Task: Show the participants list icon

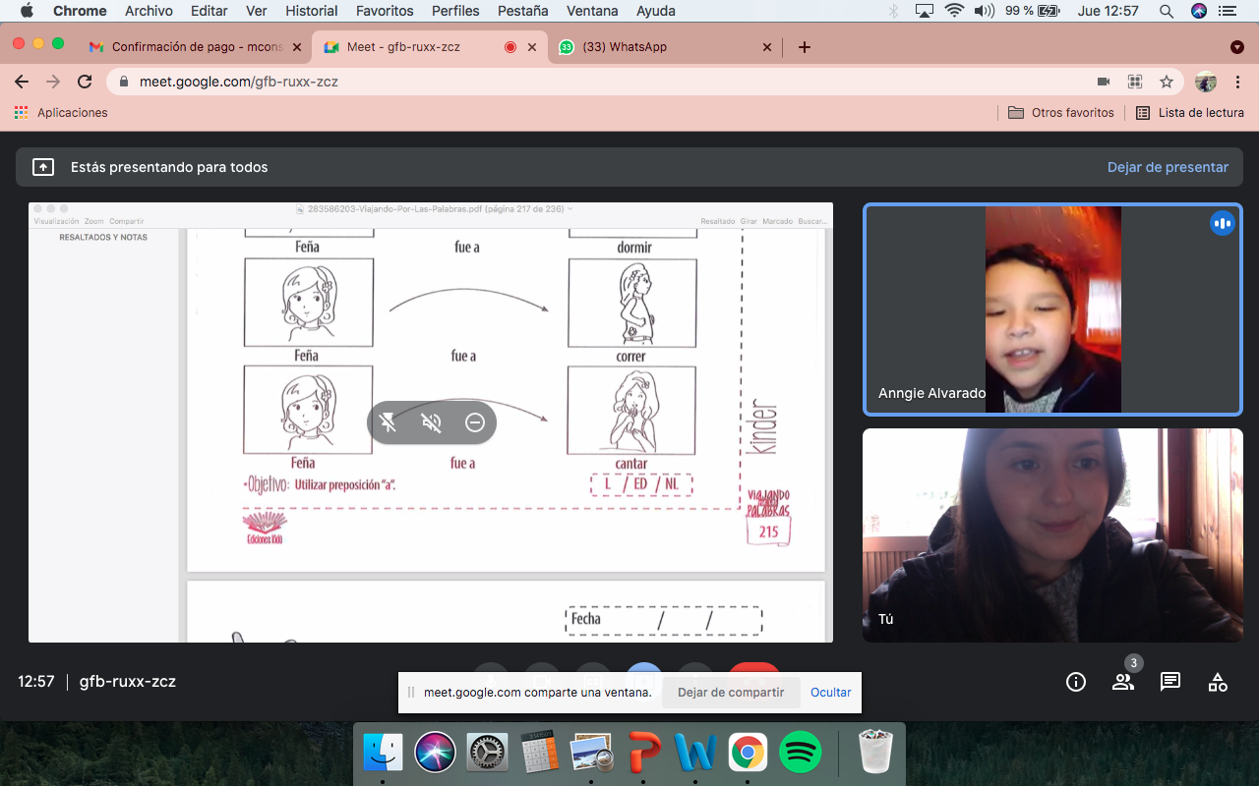Action: pos(1122,682)
